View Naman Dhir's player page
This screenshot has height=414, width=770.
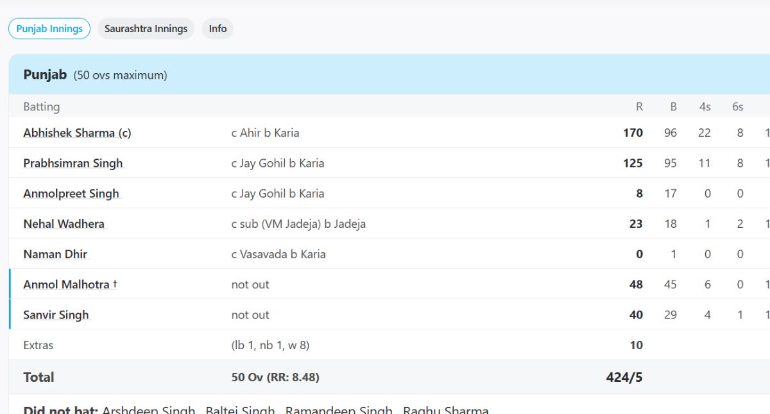tap(55, 254)
